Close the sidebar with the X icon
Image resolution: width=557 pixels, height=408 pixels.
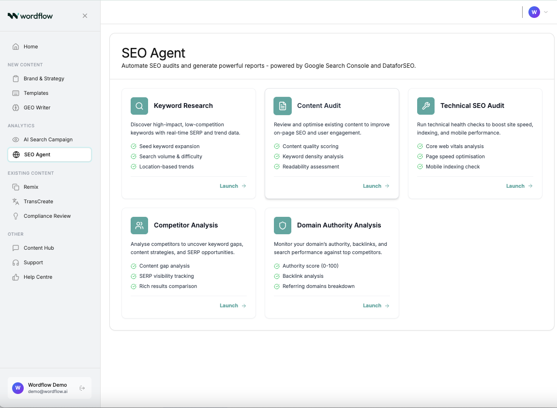[x=85, y=15]
